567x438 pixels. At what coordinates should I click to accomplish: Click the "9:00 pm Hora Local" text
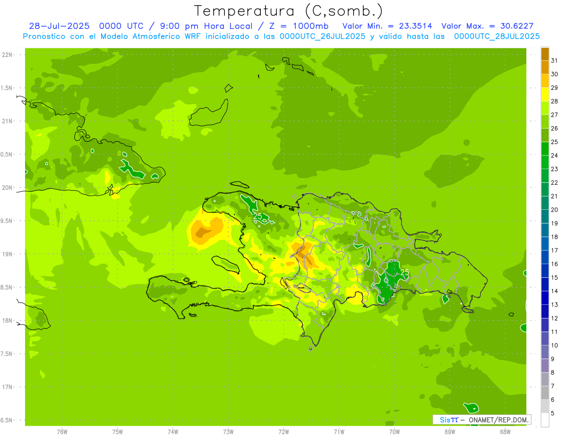(x=208, y=26)
